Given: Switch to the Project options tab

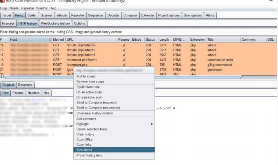Looking at the screenshot, I should tap(169, 15).
